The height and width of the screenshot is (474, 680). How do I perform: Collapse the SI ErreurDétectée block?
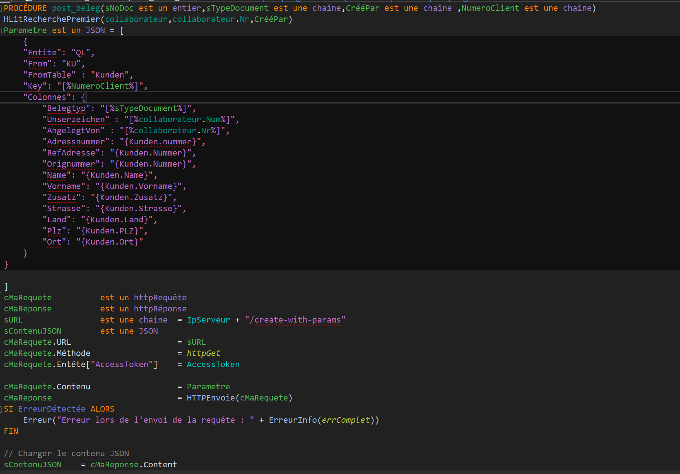point(1,409)
